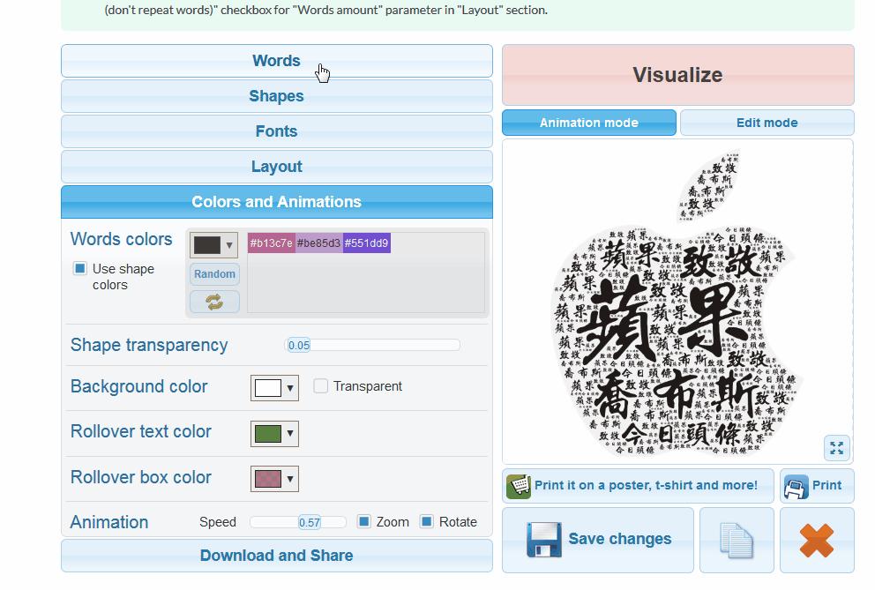Screen dimensions: 875x590
Task: Click the Random colors button
Action: click(x=214, y=274)
